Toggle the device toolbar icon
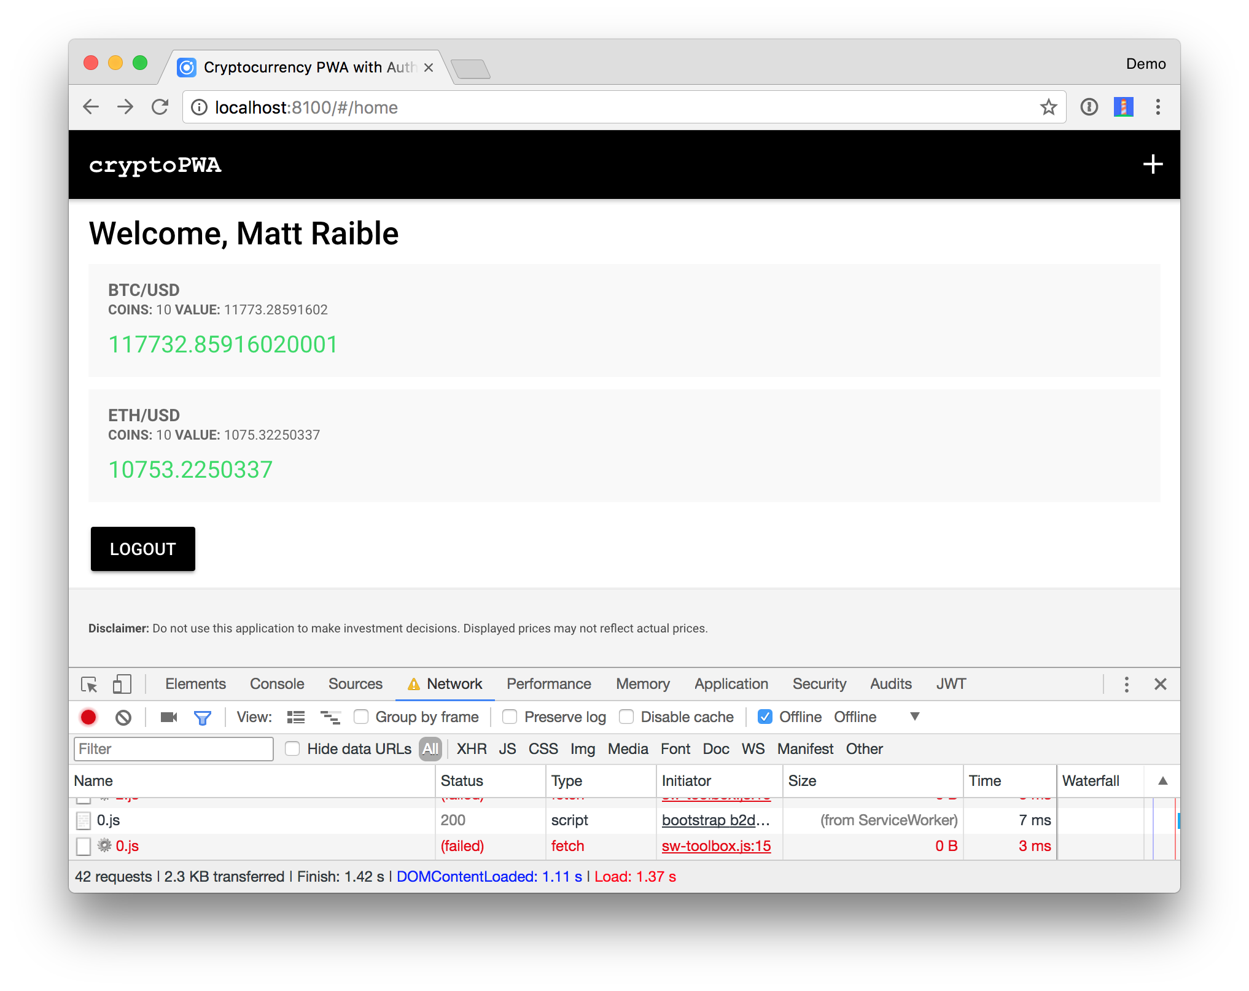This screenshot has width=1249, height=991. tap(122, 684)
